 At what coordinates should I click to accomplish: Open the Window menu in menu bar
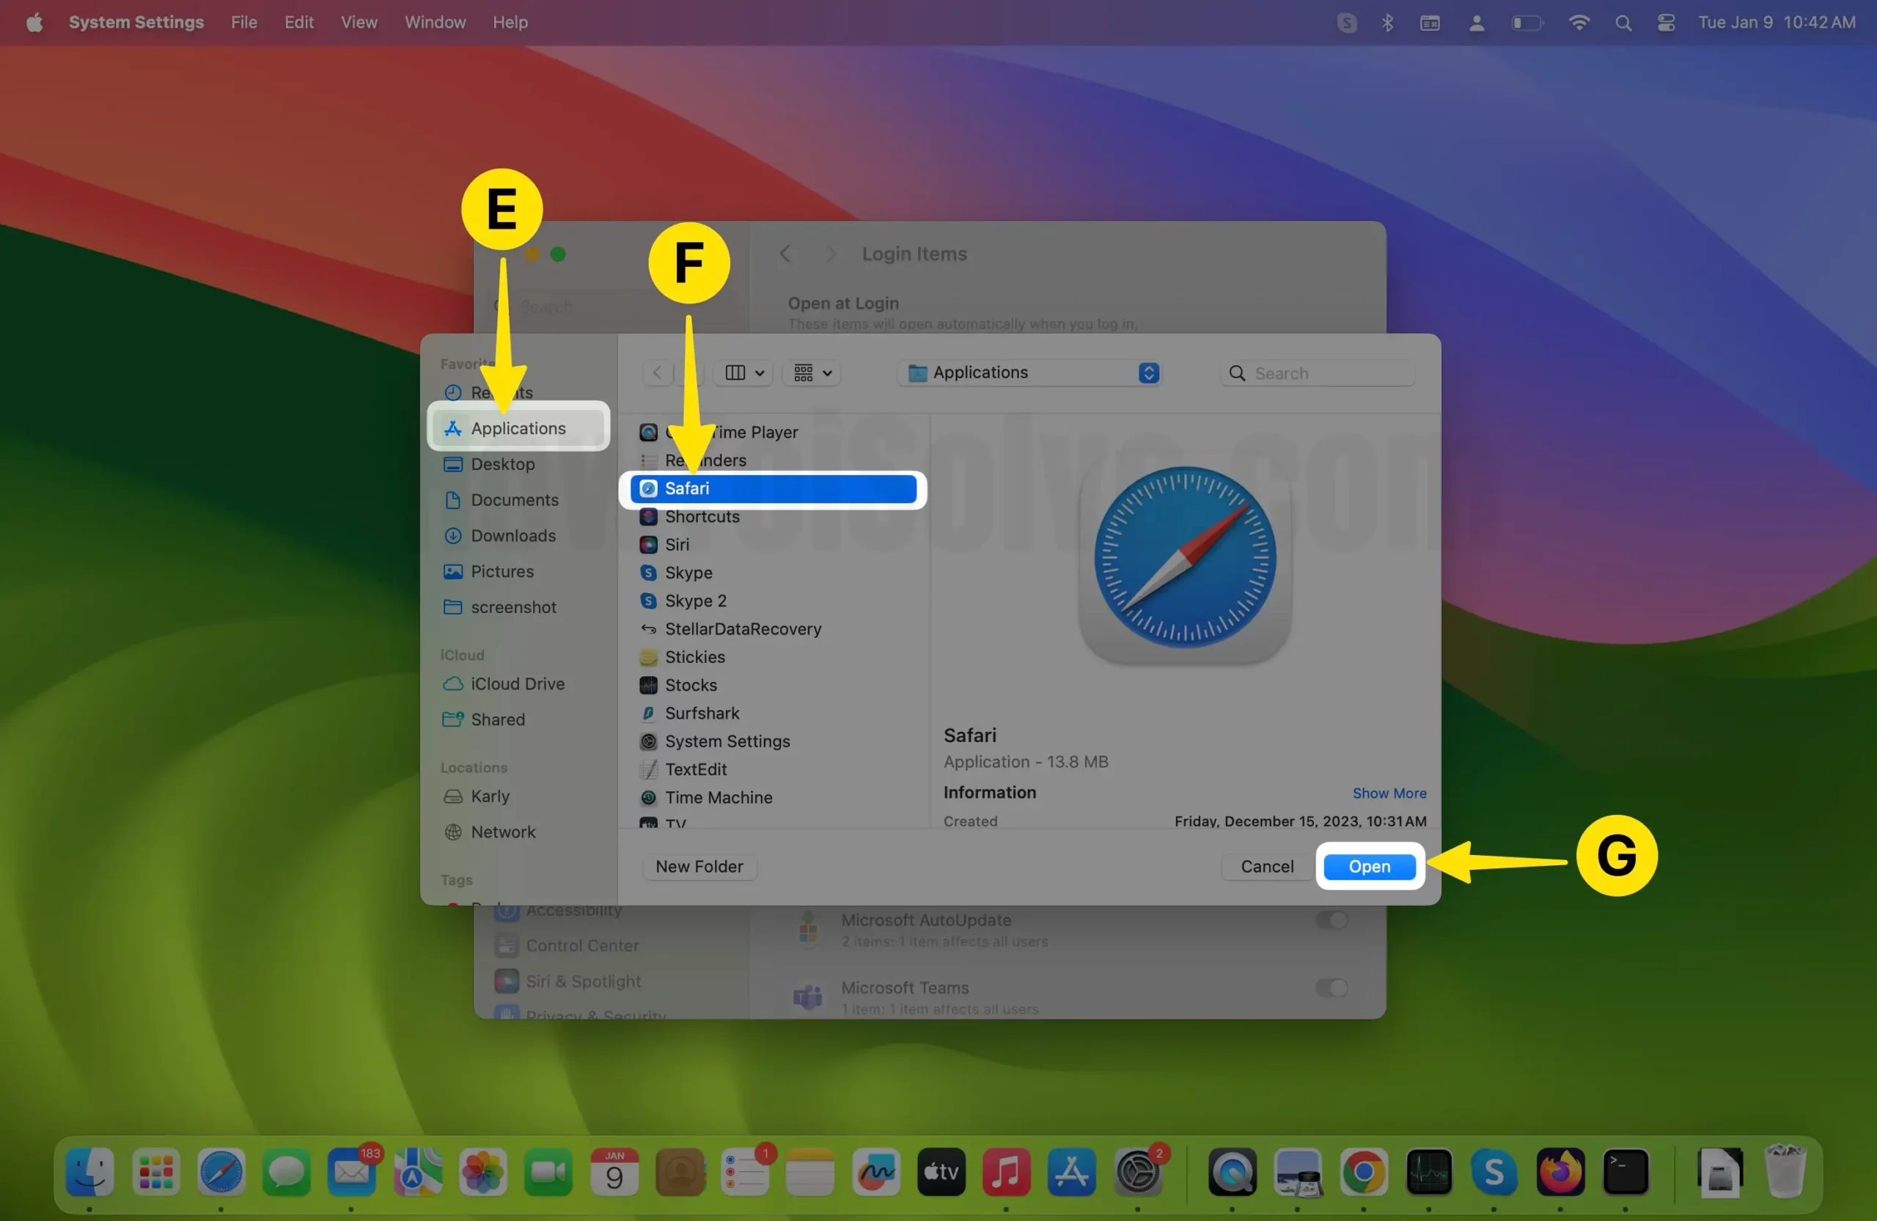click(x=435, y=23)
